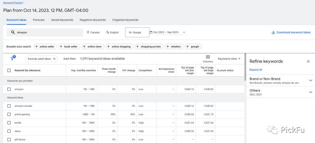The image size is (315, 143).
Task: Select the 'jeff bezos' row checkbox
Action: pyautogui.click(x=9, y=139)
